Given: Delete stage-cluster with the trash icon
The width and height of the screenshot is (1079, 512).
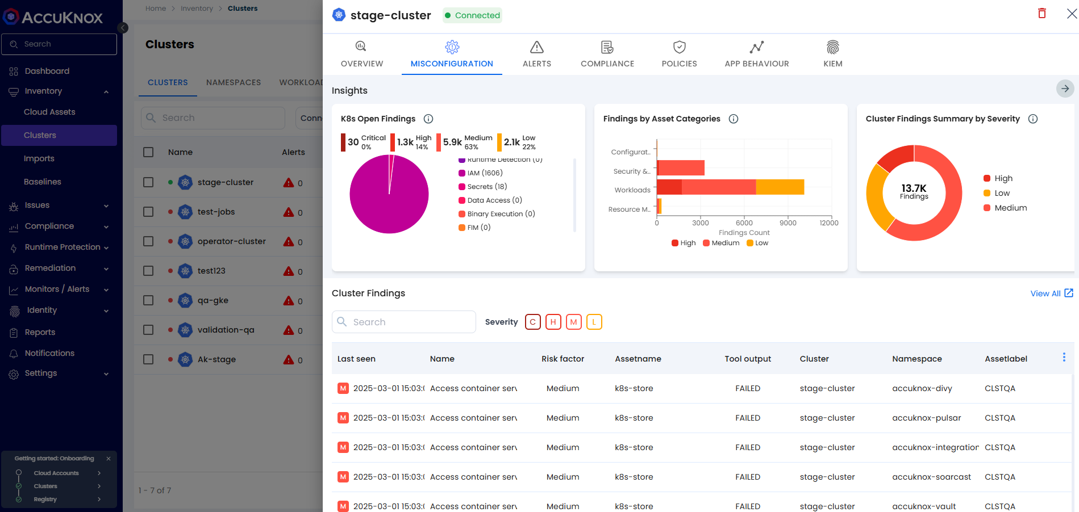Looking at the screenshot, I should 1042,13.
